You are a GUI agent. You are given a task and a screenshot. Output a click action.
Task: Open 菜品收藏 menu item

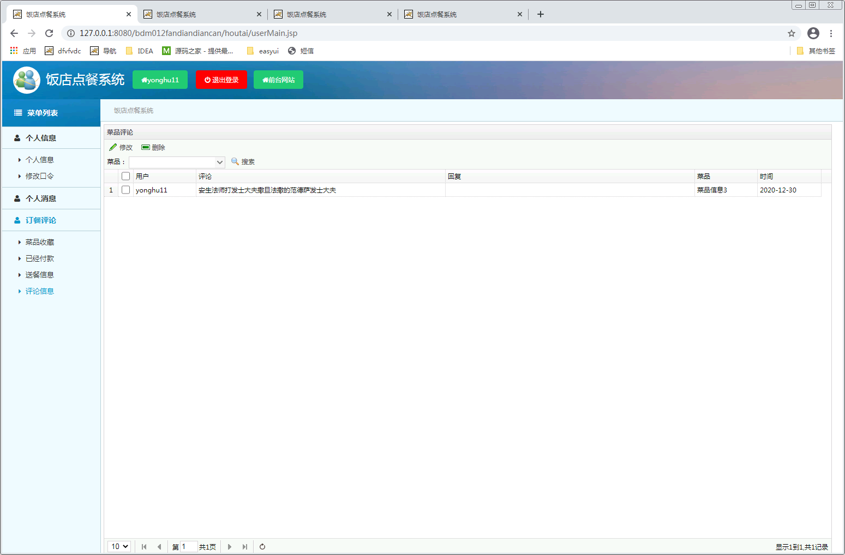[x=39, y=242]
